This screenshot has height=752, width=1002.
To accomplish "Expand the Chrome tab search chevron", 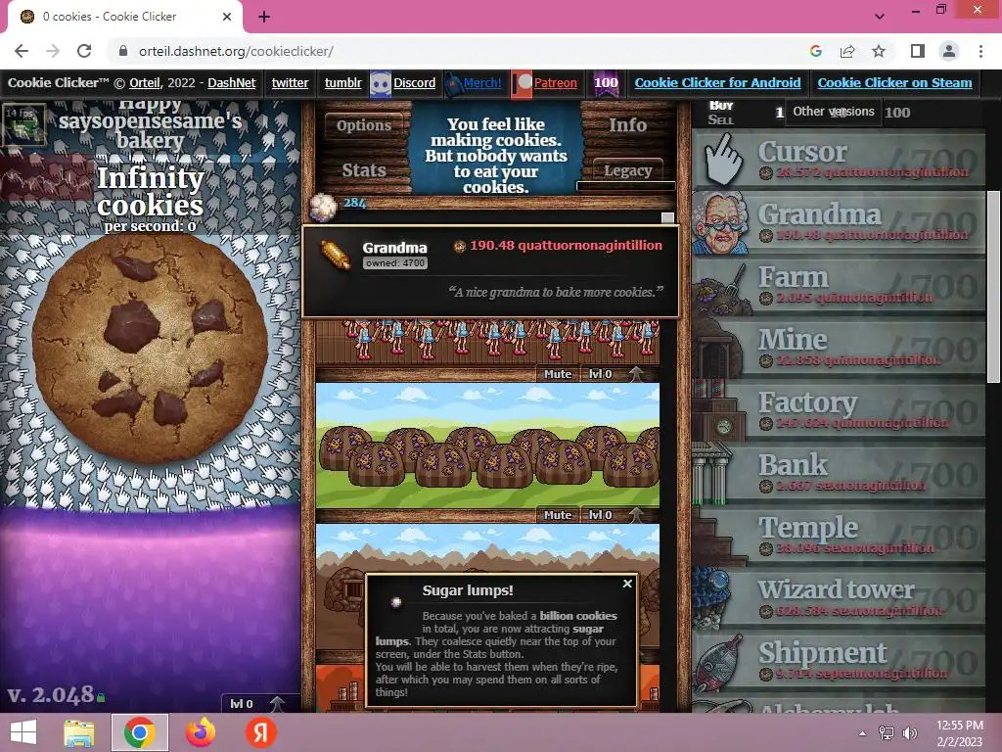I will 880,16.
